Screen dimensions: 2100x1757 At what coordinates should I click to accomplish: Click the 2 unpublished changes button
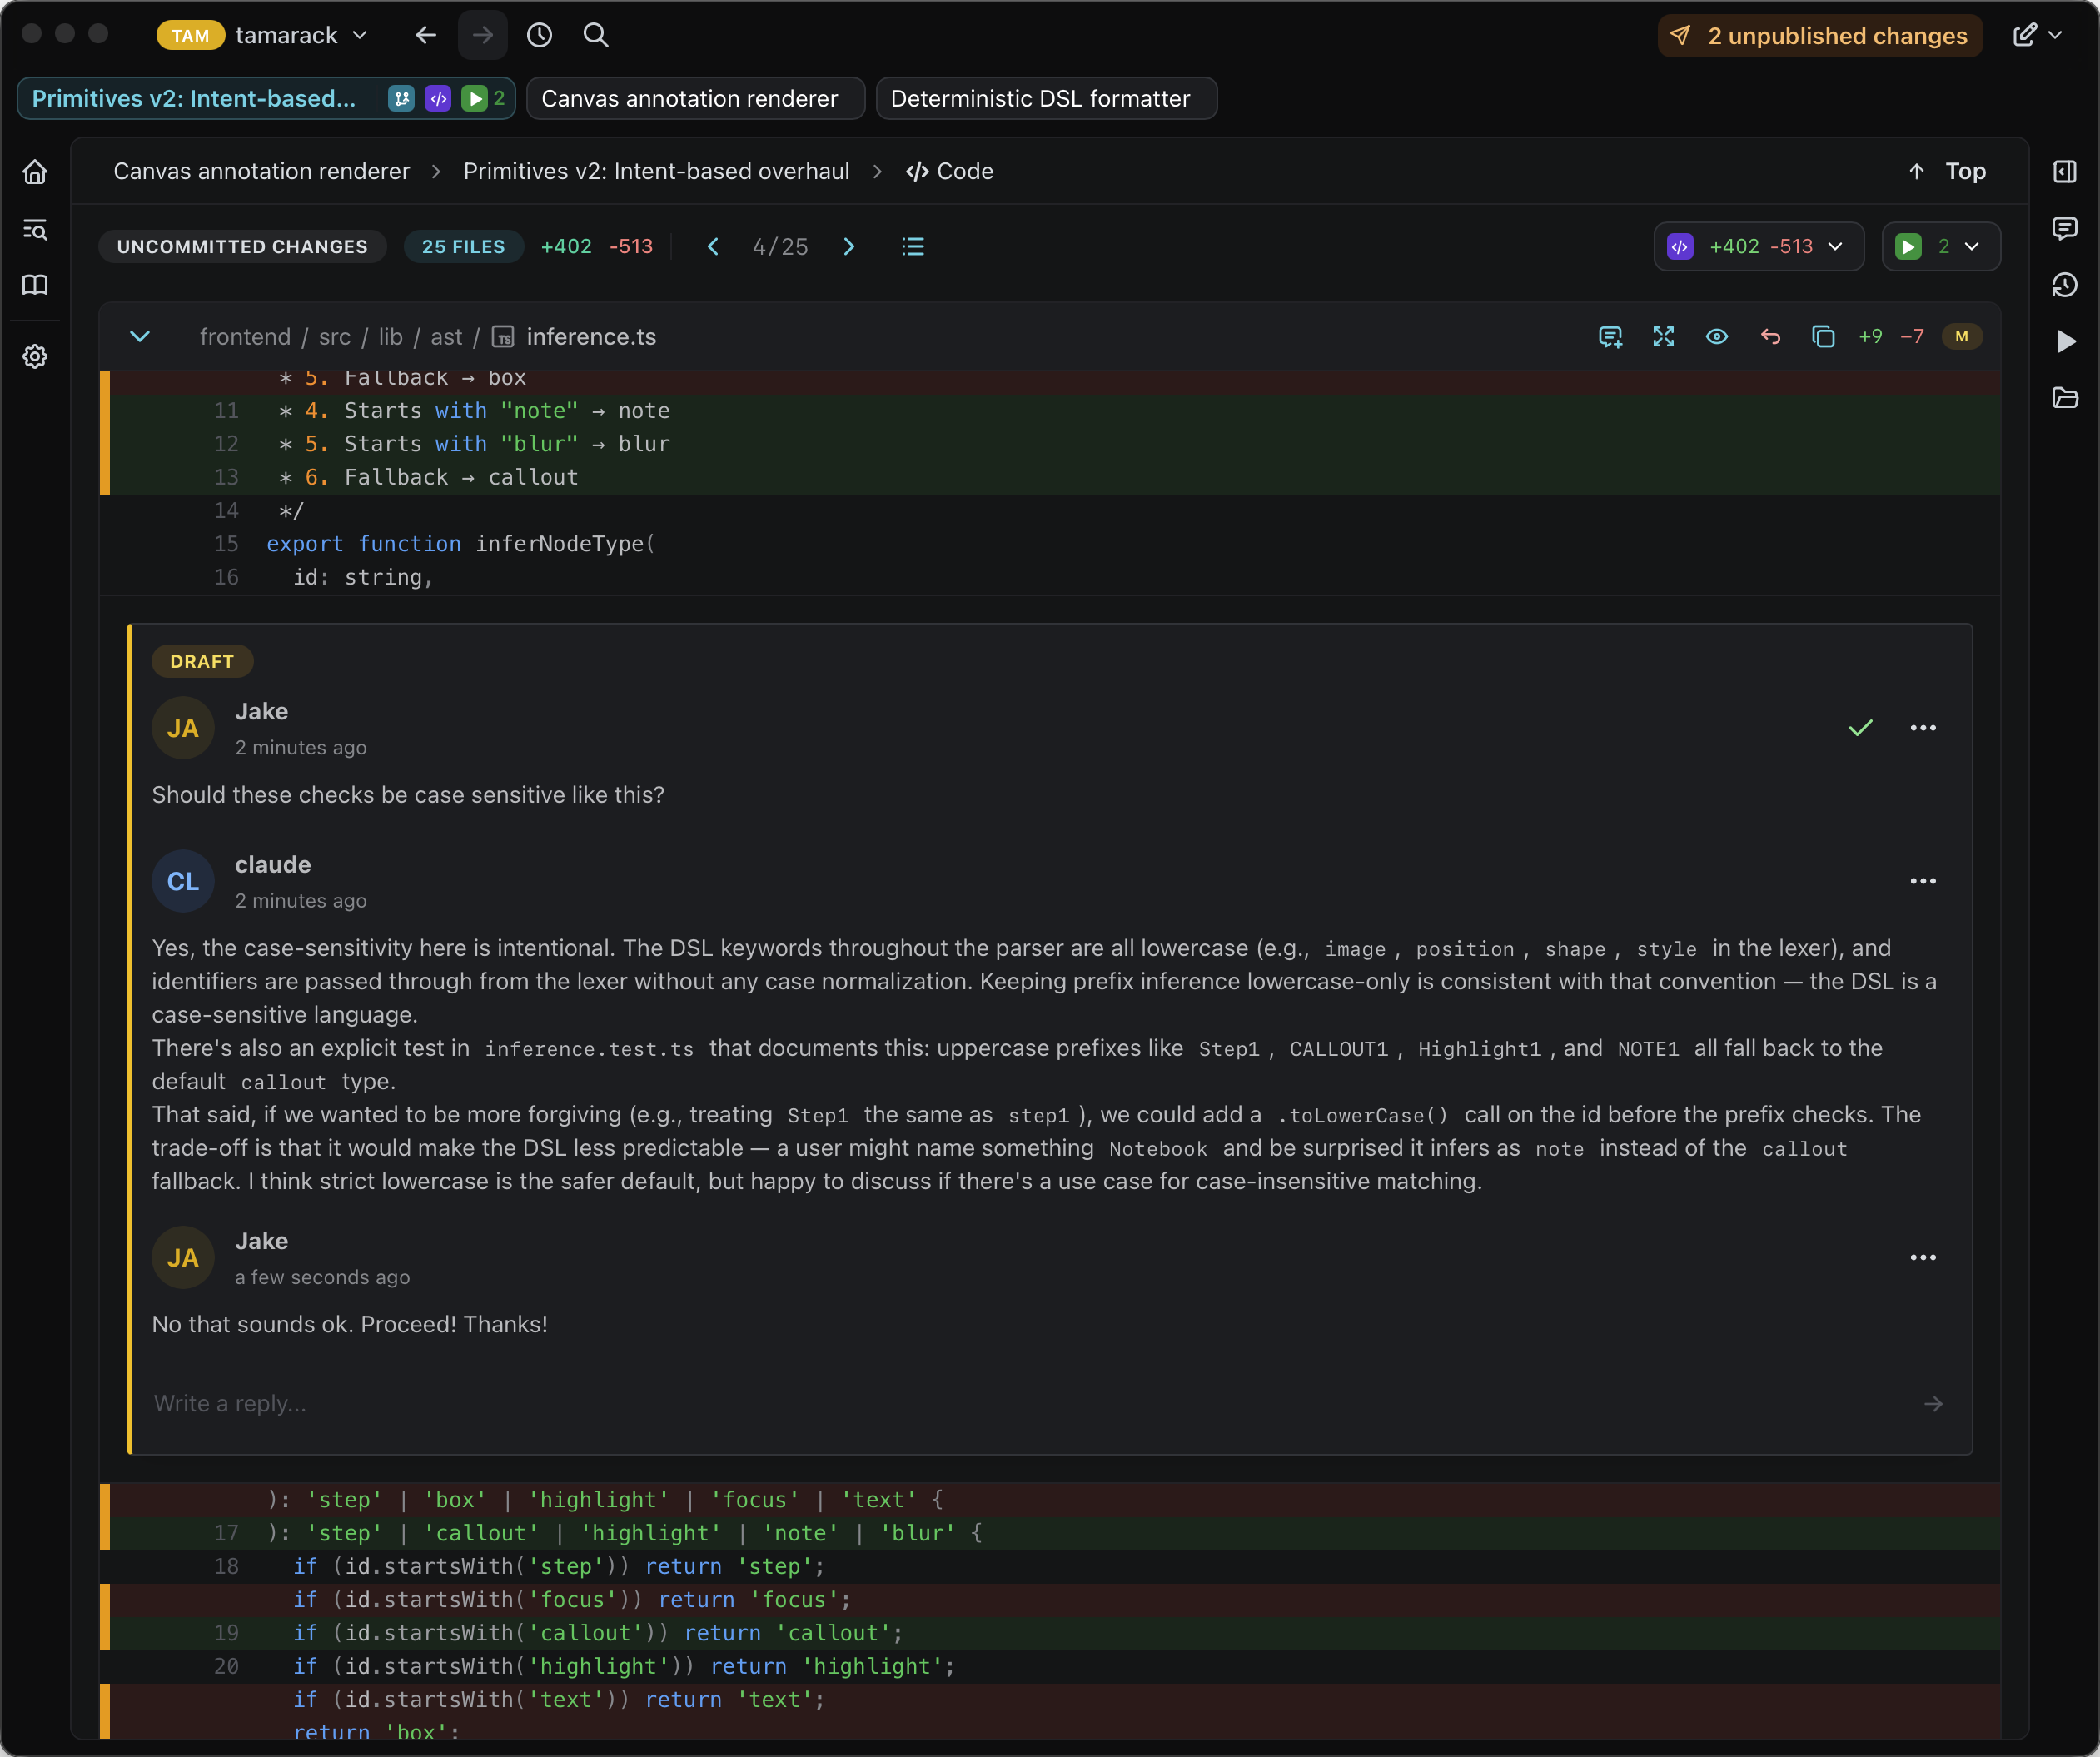pyautogui.click(x=1819, y=36)
